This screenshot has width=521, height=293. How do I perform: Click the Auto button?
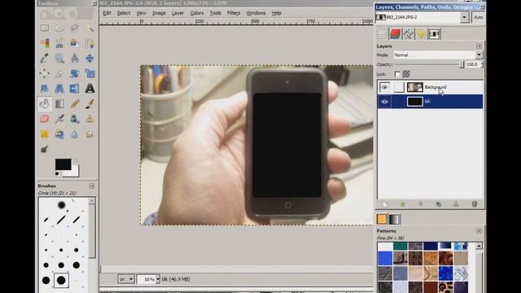click(x=478, y=17)
